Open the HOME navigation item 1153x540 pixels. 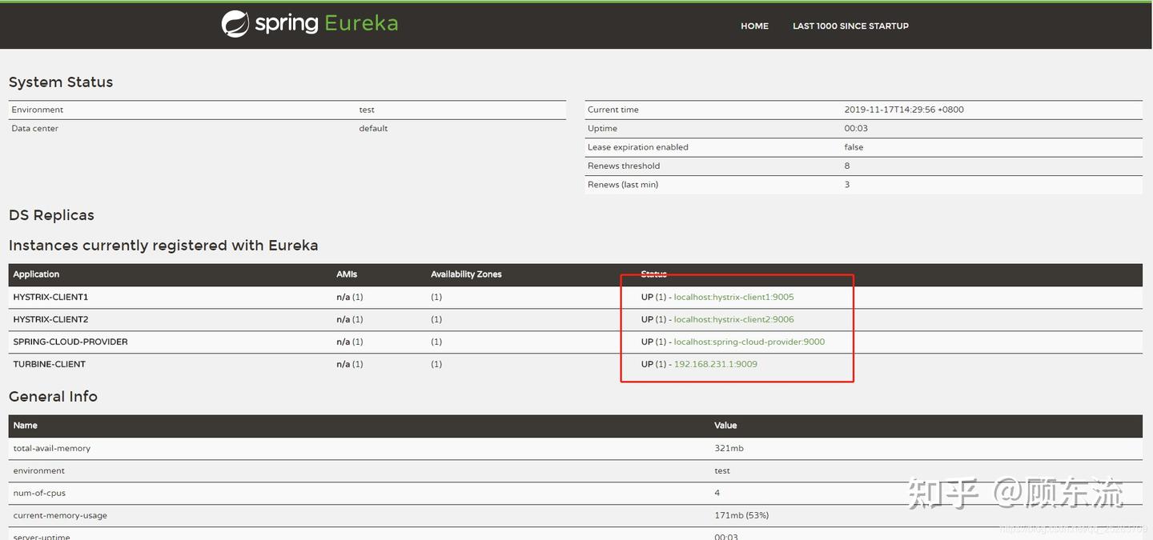[754, 26]
